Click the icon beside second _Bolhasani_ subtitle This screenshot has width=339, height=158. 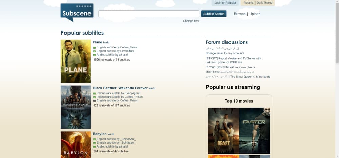pos(94,143)
